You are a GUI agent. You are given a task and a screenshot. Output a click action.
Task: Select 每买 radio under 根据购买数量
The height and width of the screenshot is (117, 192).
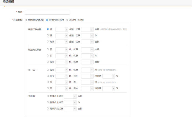[48, 62]
